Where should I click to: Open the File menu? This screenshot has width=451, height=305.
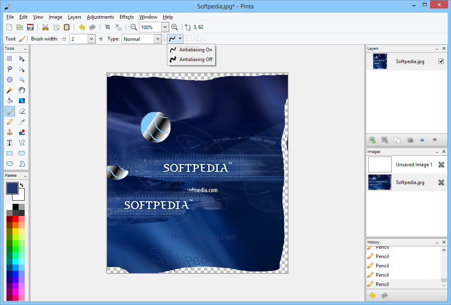(x=10, y=17)
